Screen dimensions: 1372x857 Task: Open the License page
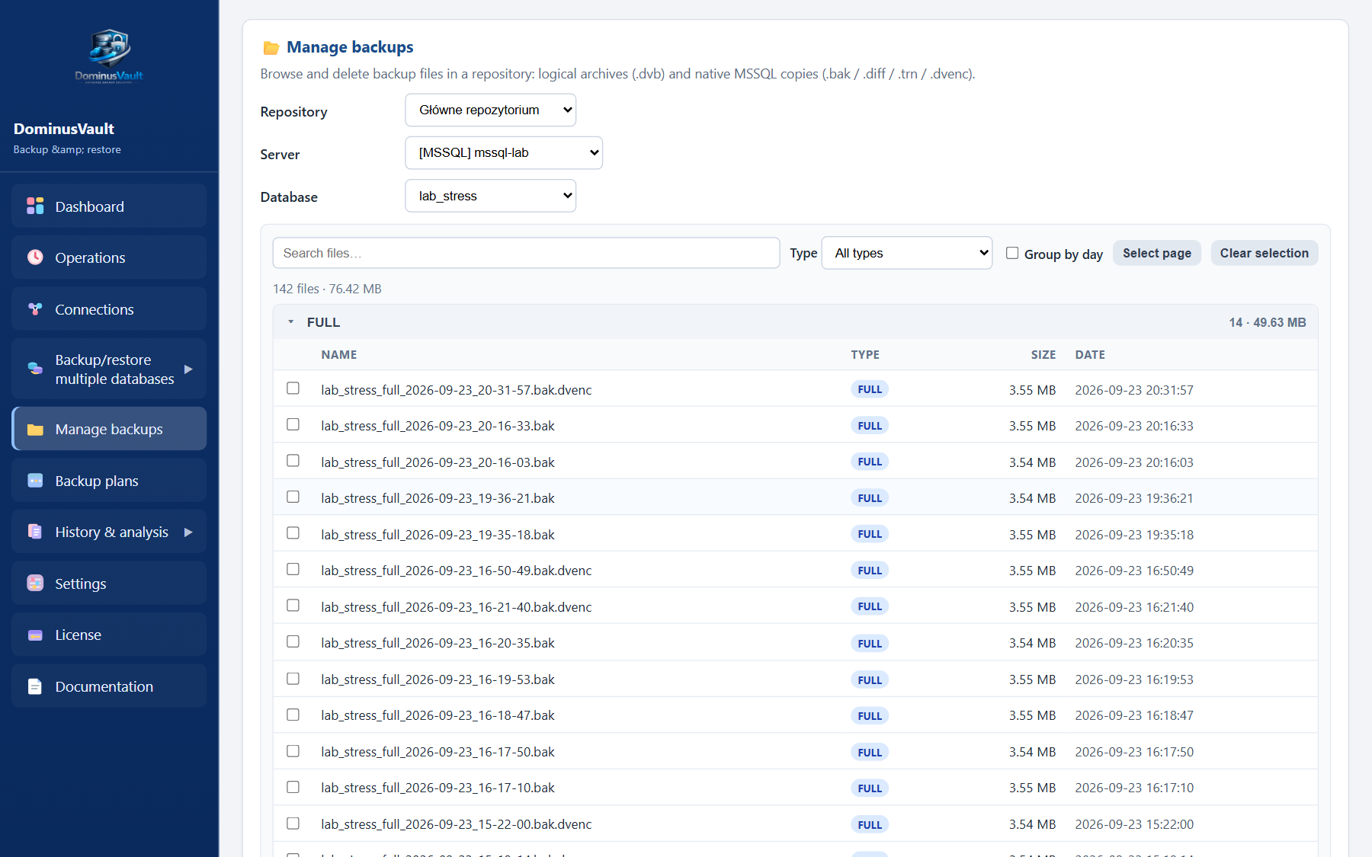point(109,635)
